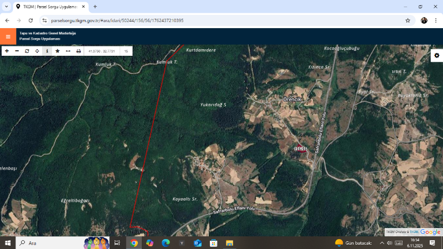Open map settings gear panel
Screen dimensions: 443x249
(436, 56)
